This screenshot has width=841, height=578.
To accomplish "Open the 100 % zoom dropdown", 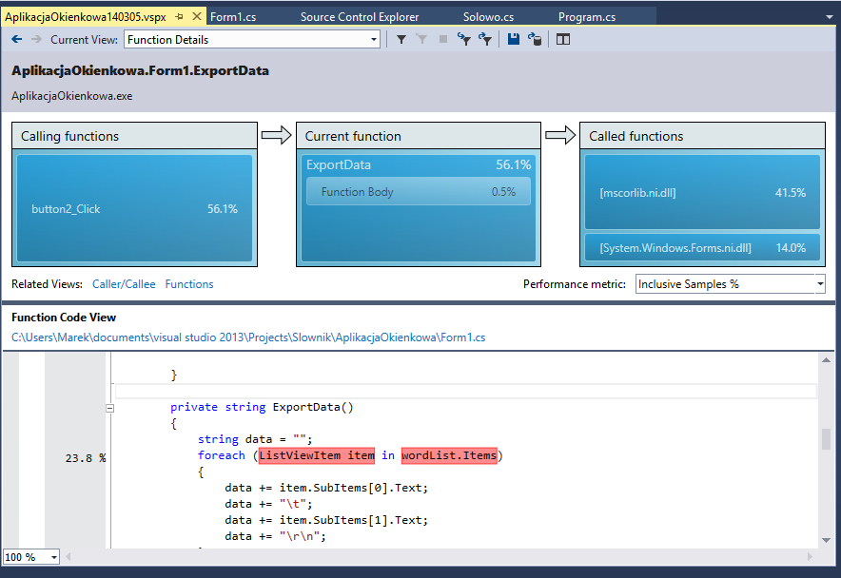I will click(53, 557).
